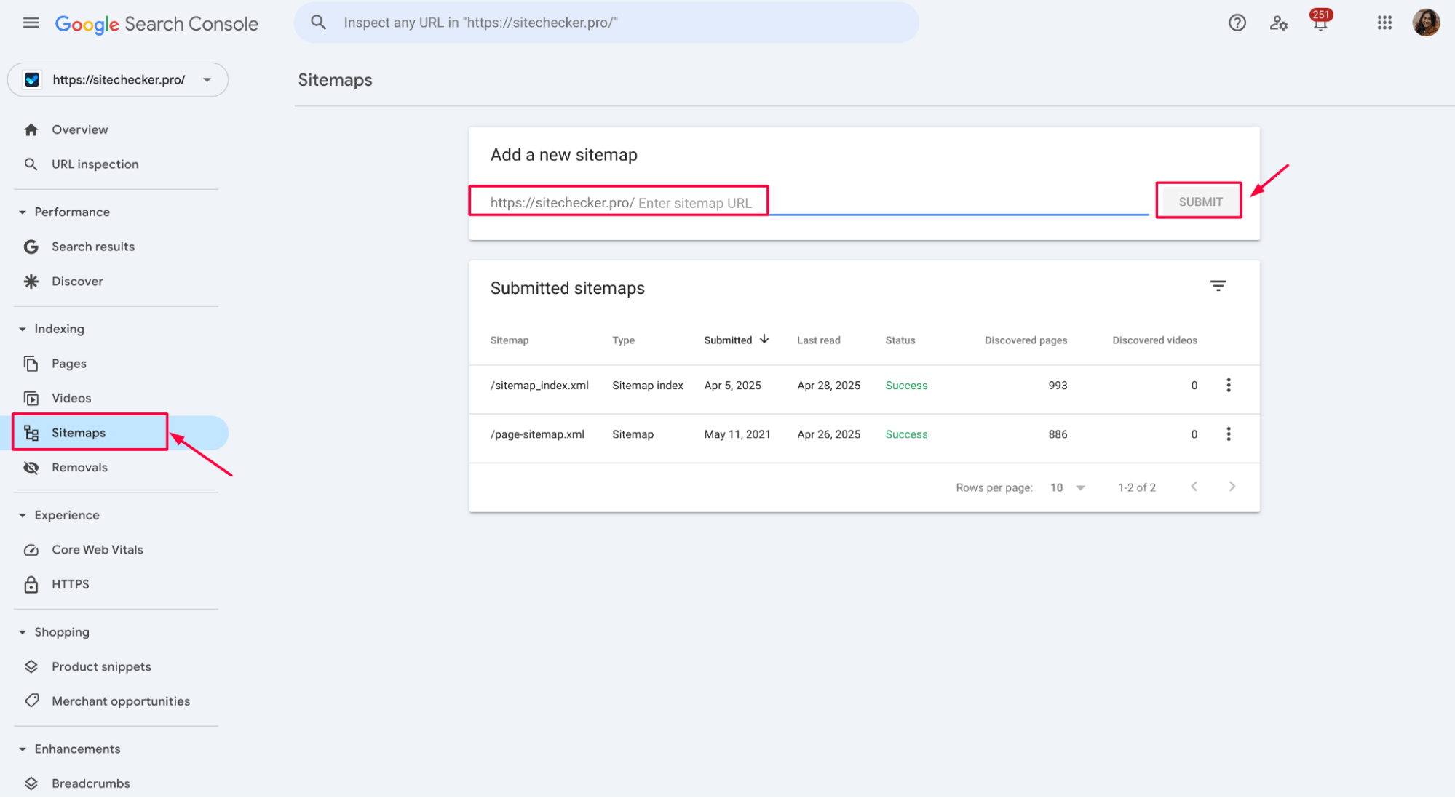Click the Search results Google G icon

pos(31,247)
